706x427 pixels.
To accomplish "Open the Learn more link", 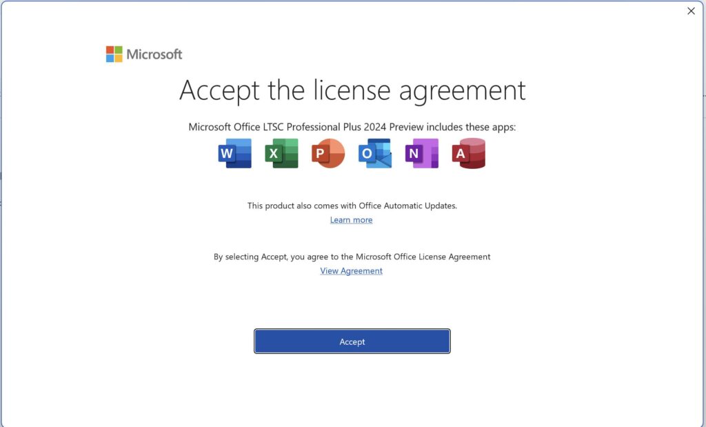I will tap(351, 220).
